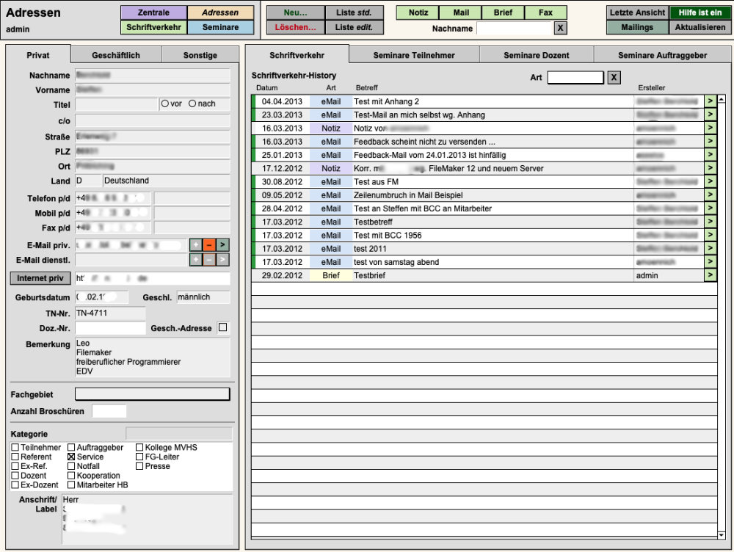Image resolution: width=734 pixels, height=552 pixels.
Task: Open the Fachgebiet dropdown field
Action: click(x=152, y=394)
